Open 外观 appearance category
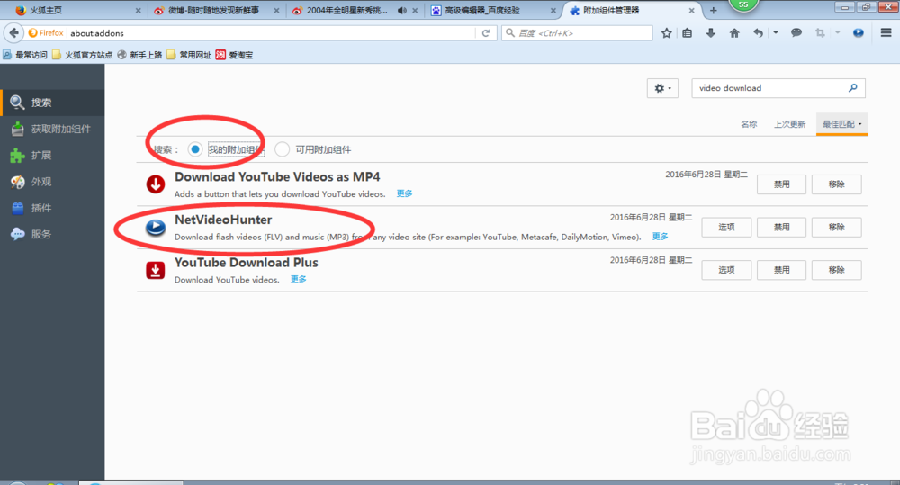900x485 pixels. click(52, 182)
